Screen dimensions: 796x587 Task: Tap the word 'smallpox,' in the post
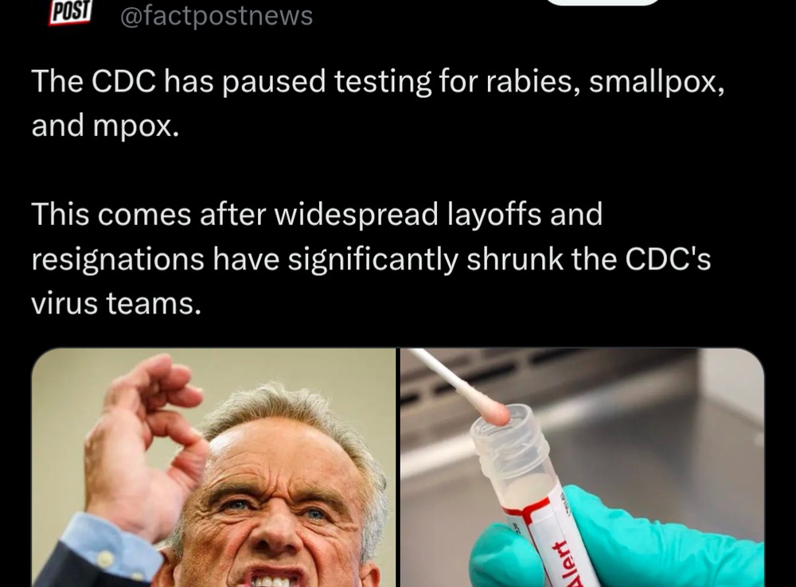(657, 82)
